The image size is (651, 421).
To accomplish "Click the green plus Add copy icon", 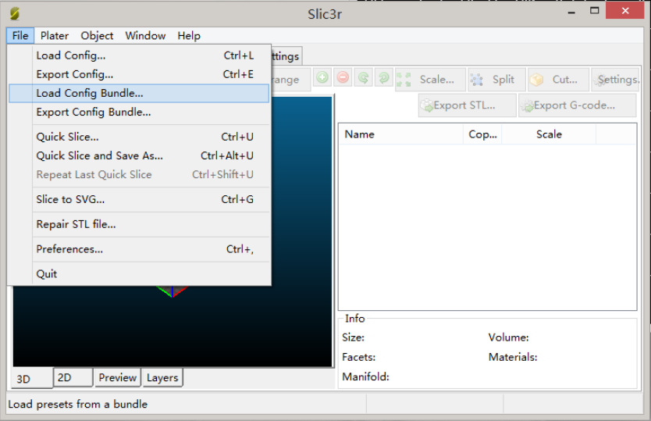I will [322, 78].
